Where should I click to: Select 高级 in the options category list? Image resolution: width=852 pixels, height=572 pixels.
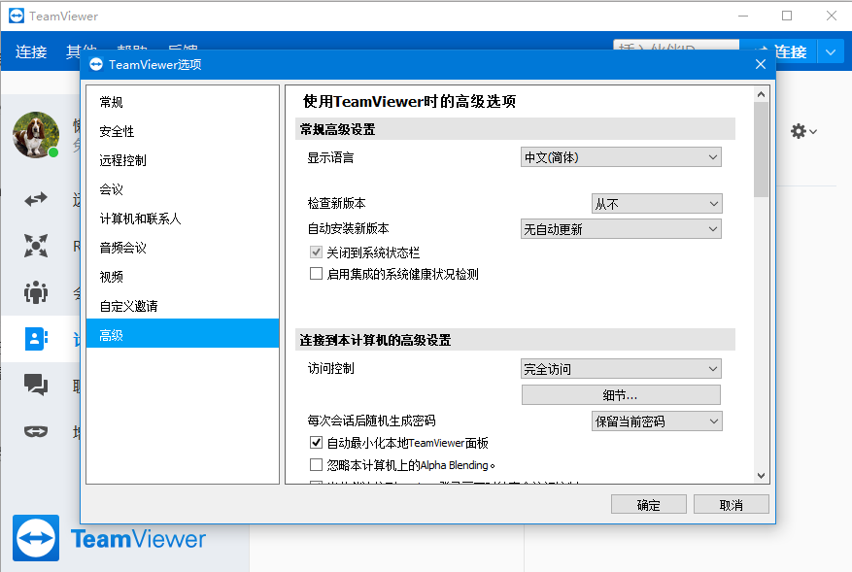183,335
